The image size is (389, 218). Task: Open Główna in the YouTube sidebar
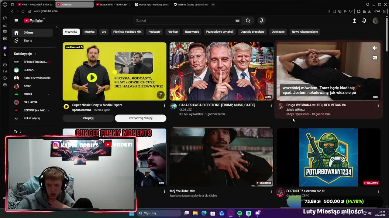(x=32, y=33)
